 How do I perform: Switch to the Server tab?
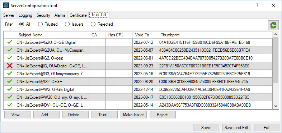pyautogui.click(x=9, y=15)
